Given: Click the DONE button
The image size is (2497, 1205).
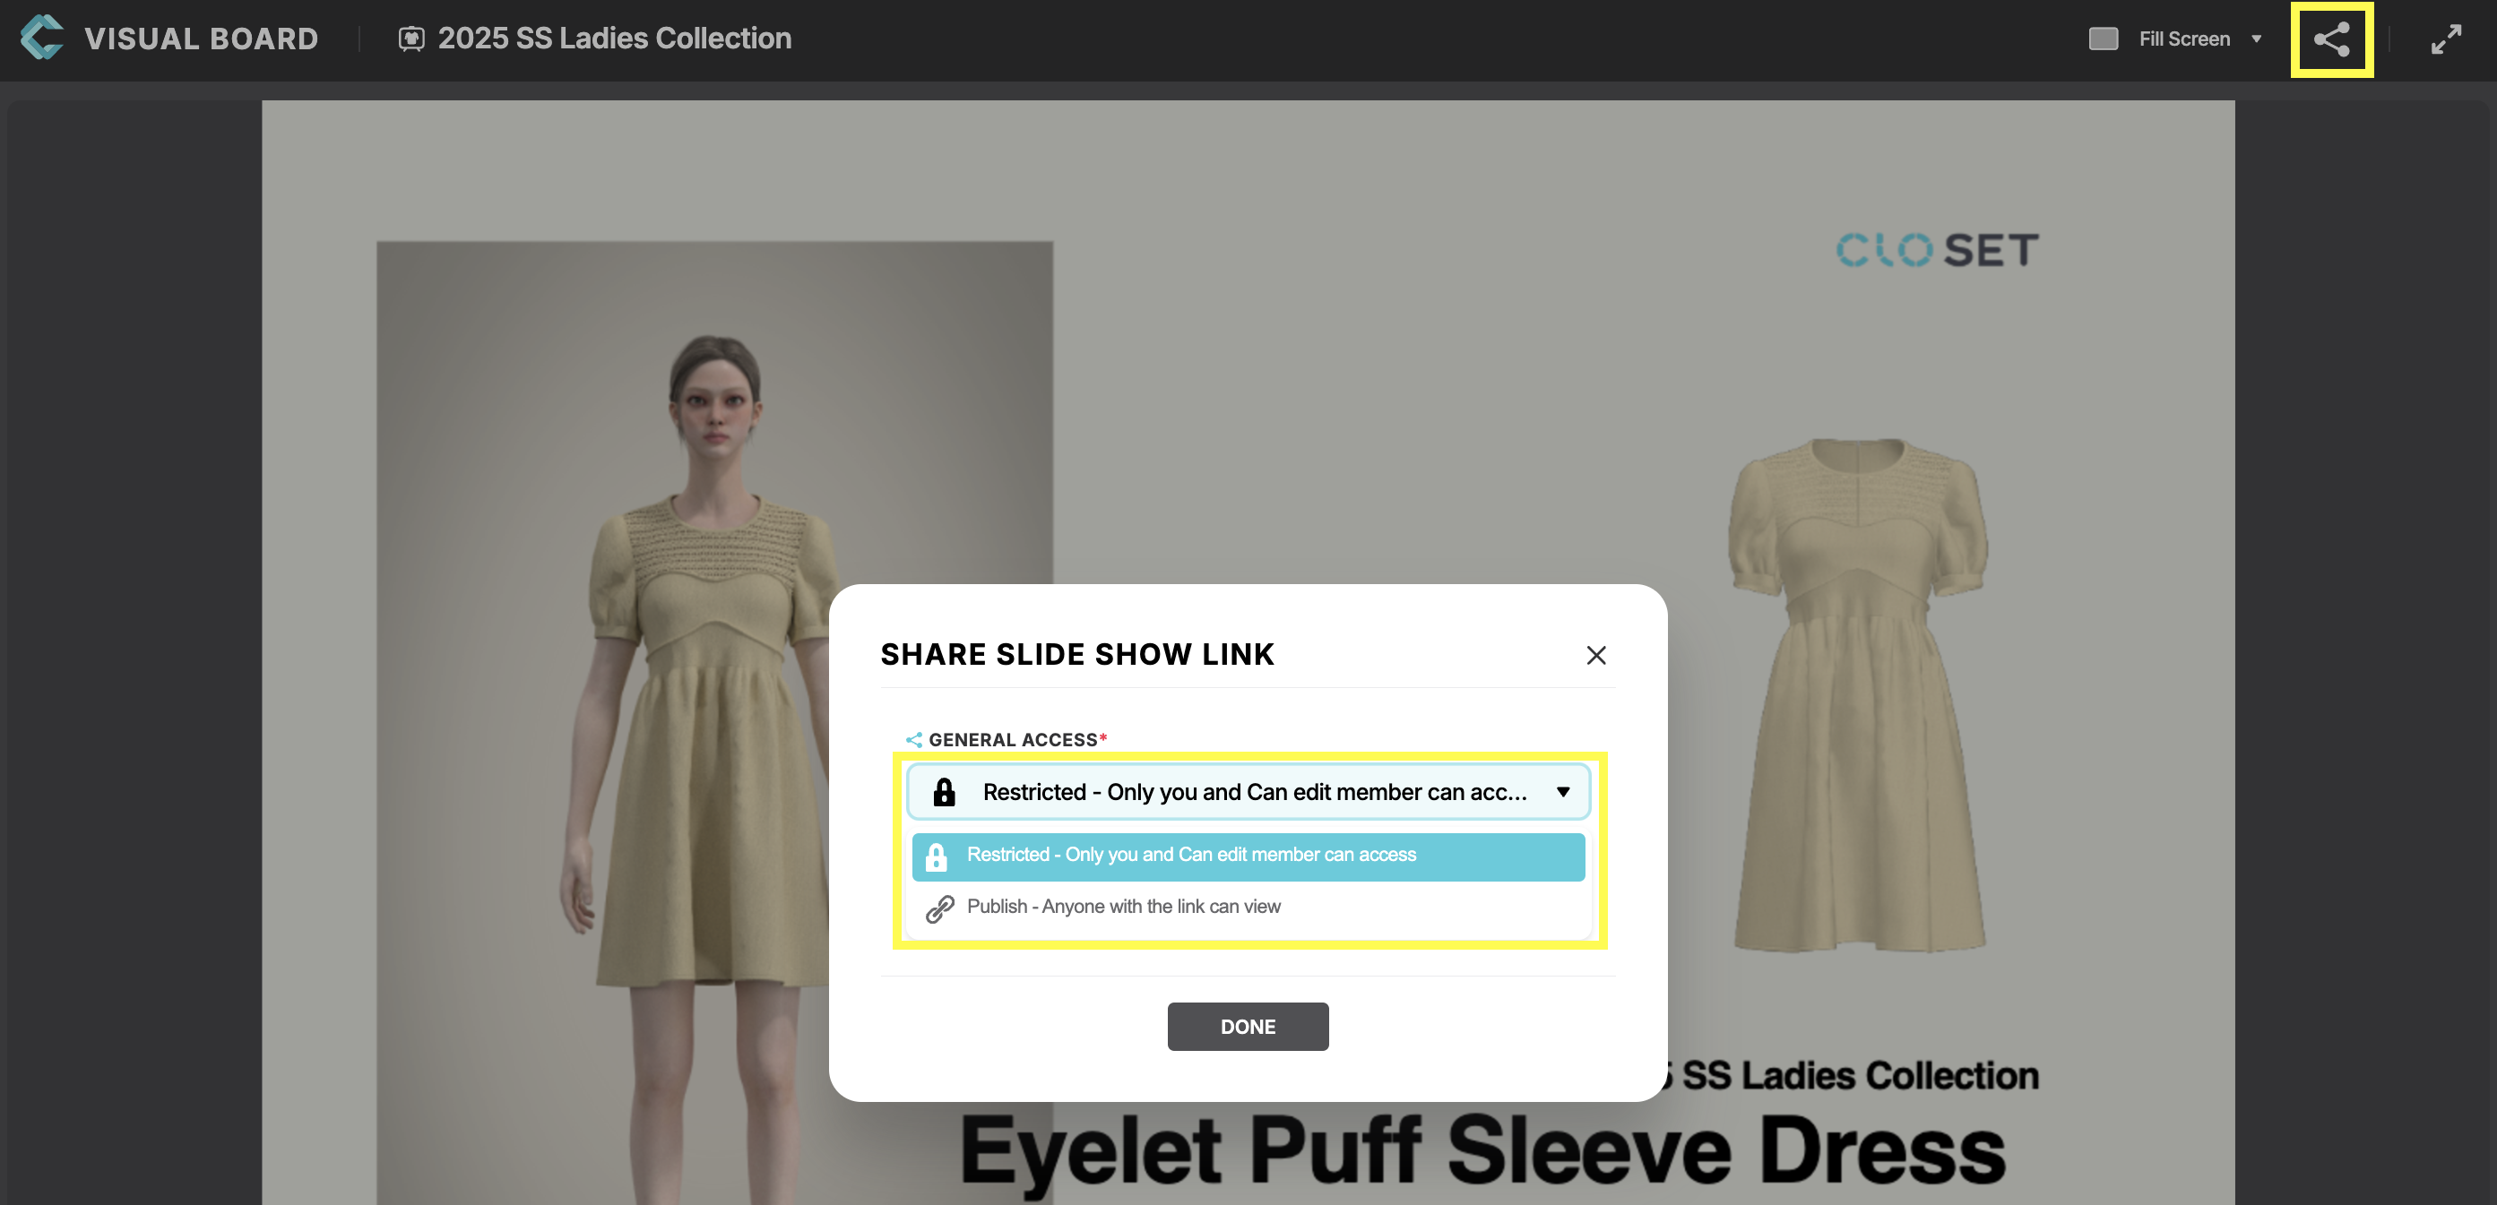Looking at the screenshot, I should click(x=1248, y=1027).
